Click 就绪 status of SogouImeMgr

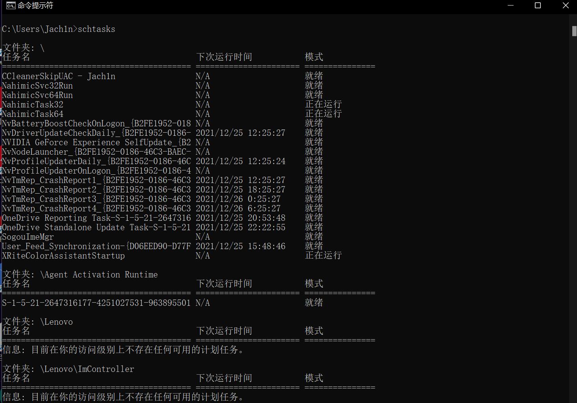tap(314, 237)
